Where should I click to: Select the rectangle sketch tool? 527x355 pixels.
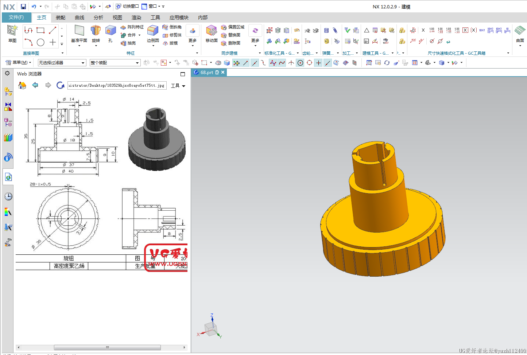(x=40, y=30)
